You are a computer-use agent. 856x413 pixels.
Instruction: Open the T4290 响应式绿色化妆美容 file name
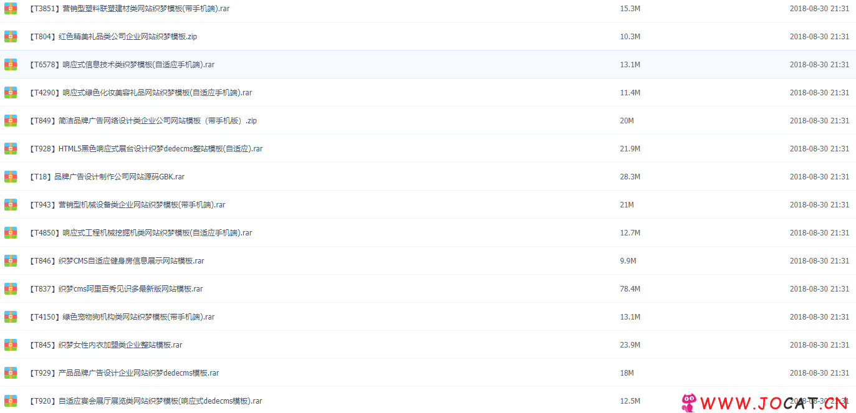click(140, 93)
